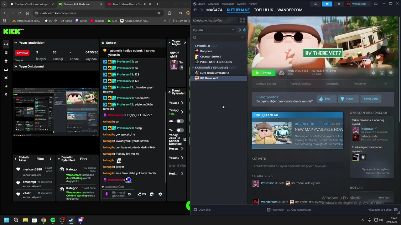This screenshot has height=225, width=401.
Task: Open Mağaza Sayfası game tab
Action: tap(266, 84)
